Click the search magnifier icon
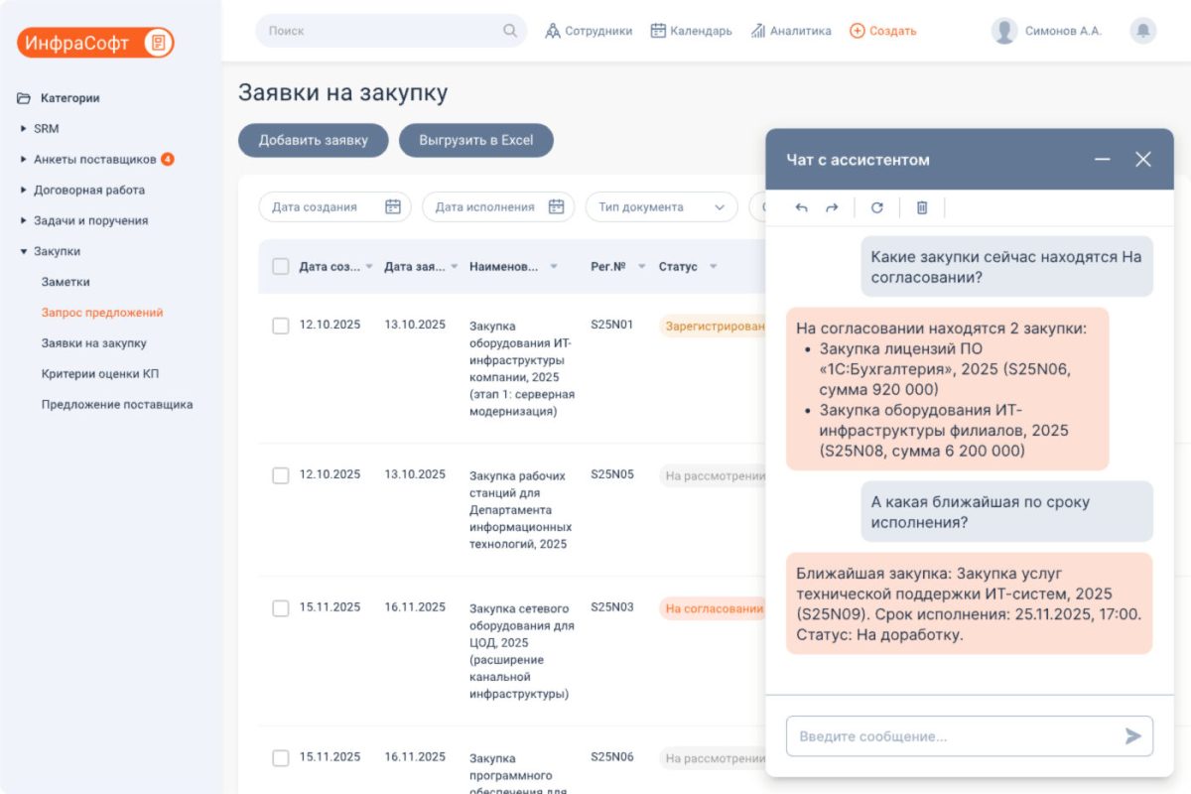Image resolution: width=1191 pixels, height=794 pixels. pos(510,31)
